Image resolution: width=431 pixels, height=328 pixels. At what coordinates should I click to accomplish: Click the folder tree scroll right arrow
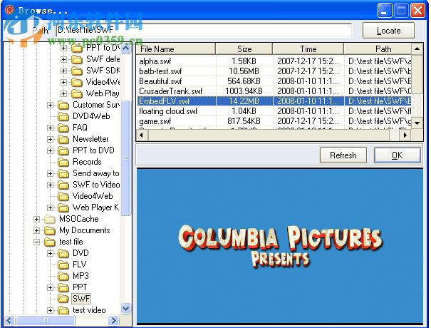[113, 320]
